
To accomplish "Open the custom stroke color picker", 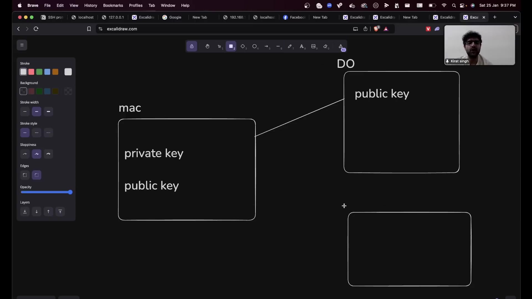I will point(68,72).
